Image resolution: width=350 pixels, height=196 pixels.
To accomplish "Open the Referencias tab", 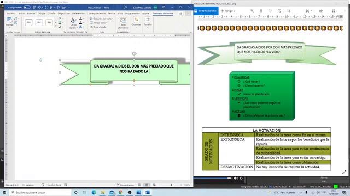I will click(x=78, y=13).
